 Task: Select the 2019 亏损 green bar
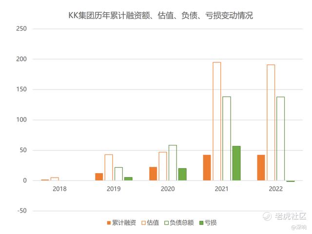click(128, 179)
